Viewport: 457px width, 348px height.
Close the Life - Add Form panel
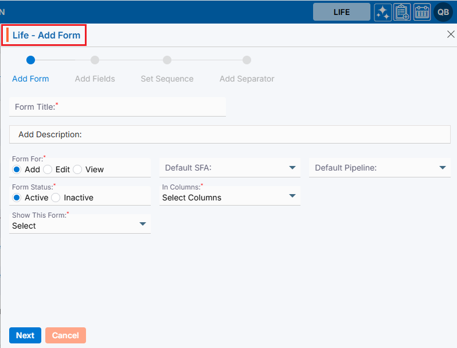tap(451, 34)
